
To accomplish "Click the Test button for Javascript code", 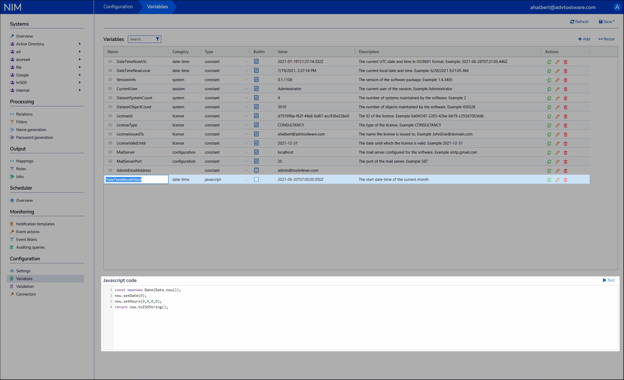I will [x=608, y=280].
